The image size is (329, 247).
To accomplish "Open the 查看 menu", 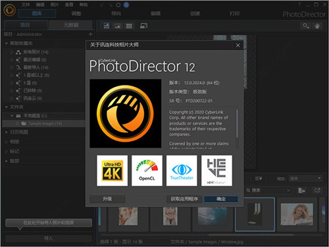I will [69, 5].
